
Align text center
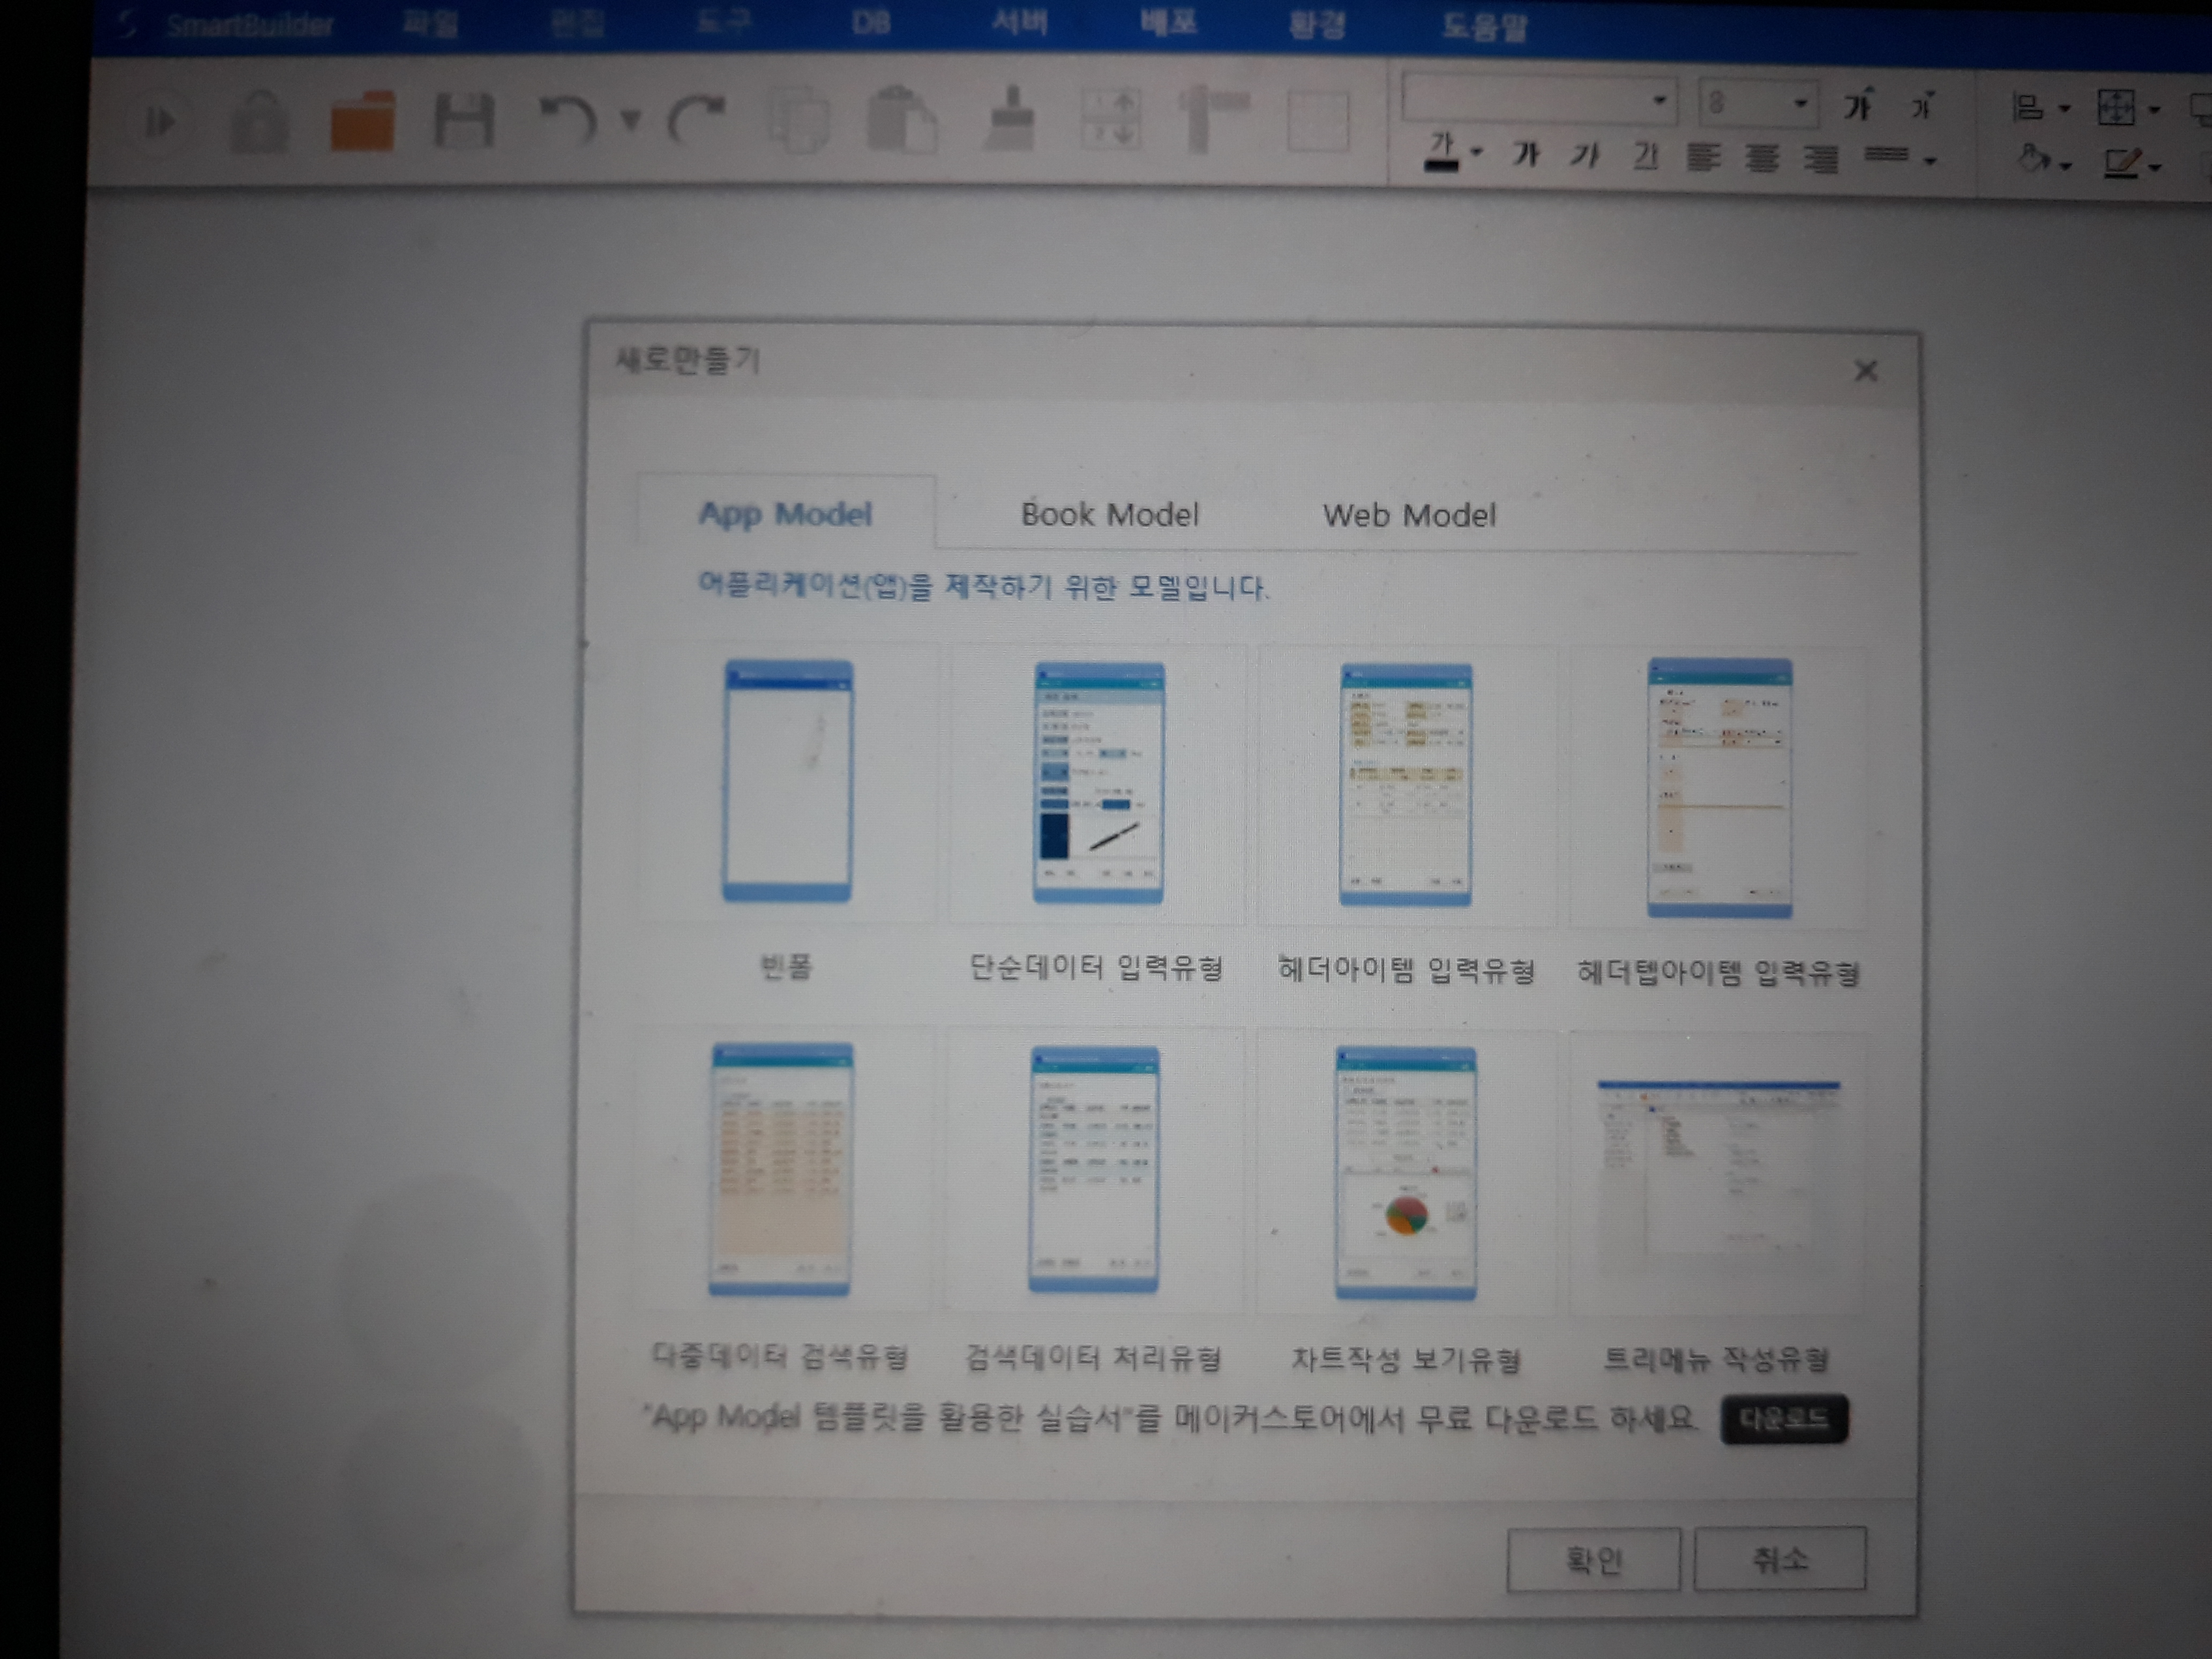[x=1762, y=158]
